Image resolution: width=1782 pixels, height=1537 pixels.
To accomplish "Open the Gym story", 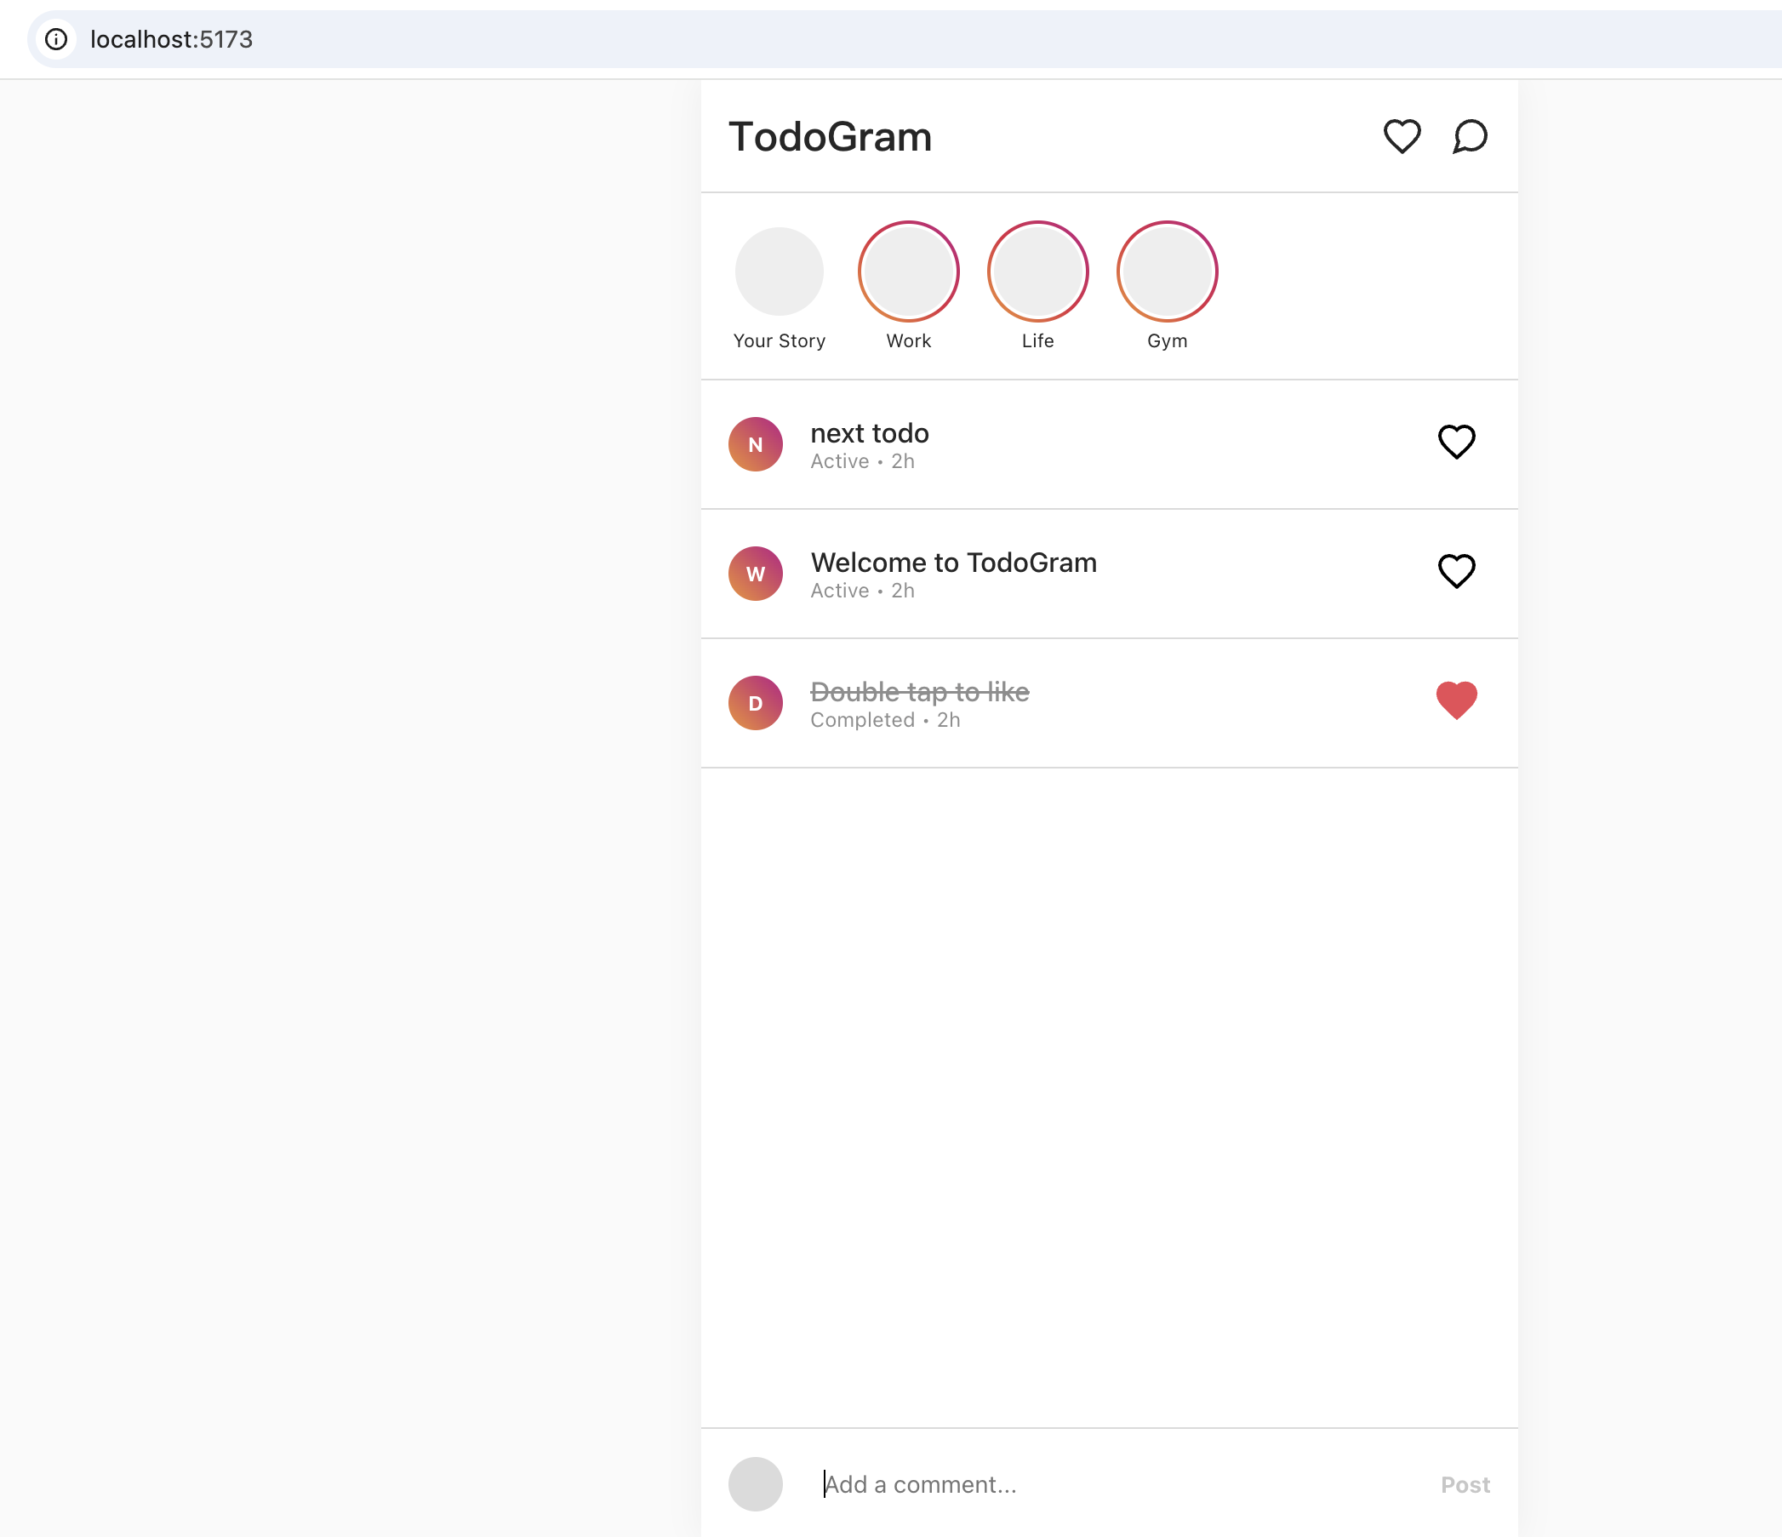I will pyautogui.click(x=1166, y=271).
